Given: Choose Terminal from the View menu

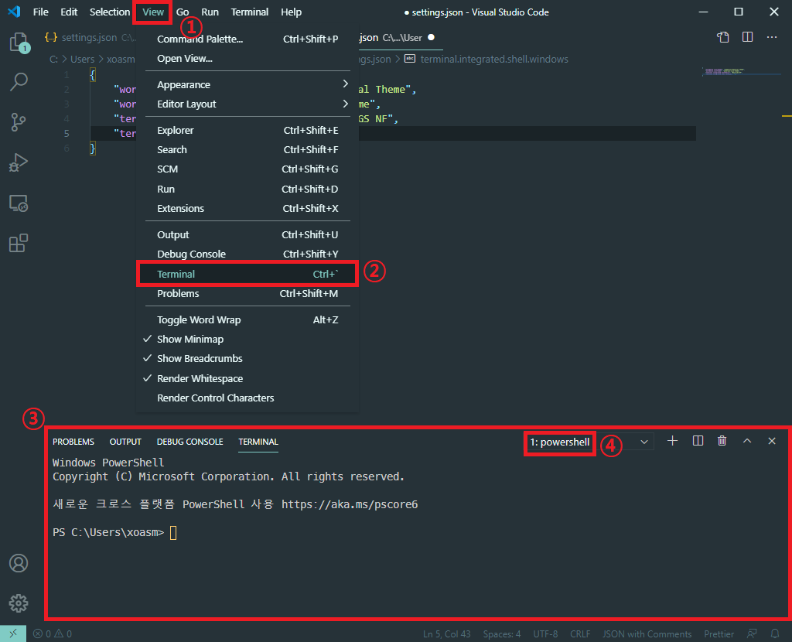Looking at the screenshot, I should coord(247,274).
